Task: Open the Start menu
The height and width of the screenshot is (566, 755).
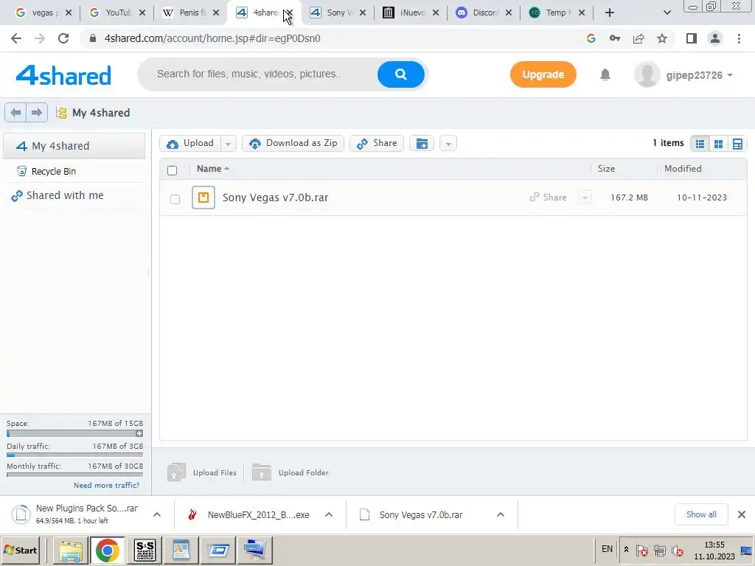Action: (x=21, y=550)
